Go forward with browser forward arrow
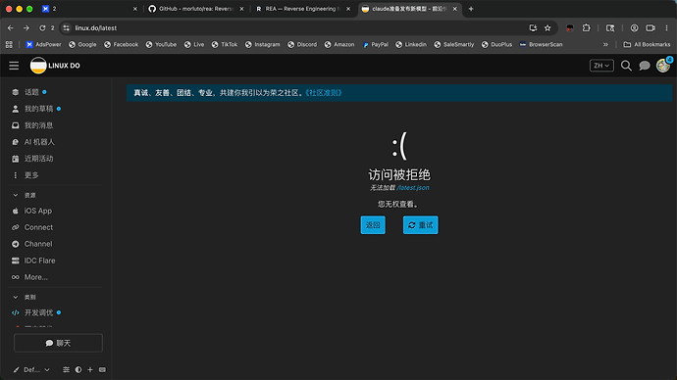Screen dimensions: 677x380 pyautogui.click(x=26, y=28)
